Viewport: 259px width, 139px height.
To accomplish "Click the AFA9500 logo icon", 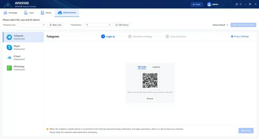I will tap(8, 5).
